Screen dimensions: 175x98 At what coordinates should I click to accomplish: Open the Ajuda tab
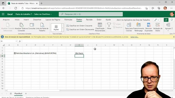click(x=108, y=20)
